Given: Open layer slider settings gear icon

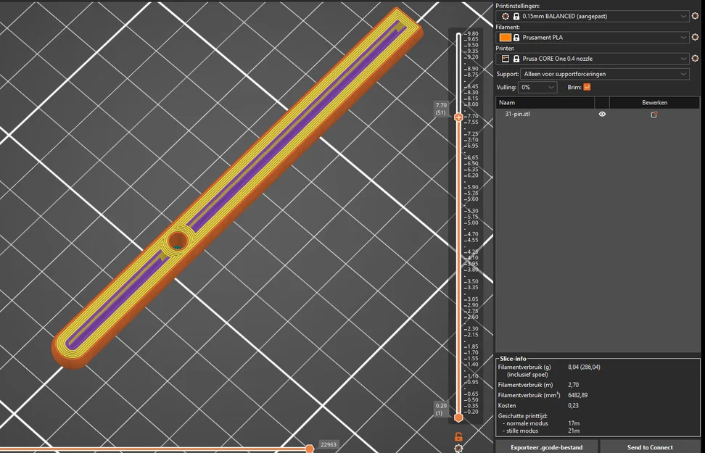Looking at the screenshot, I should [458, 449].
